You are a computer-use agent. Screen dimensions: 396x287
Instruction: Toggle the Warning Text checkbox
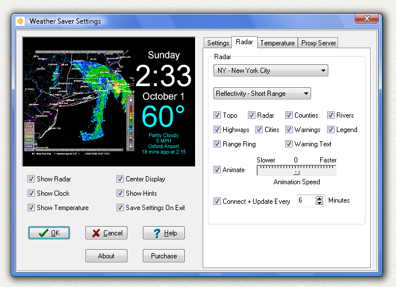(x=289, y=144)
